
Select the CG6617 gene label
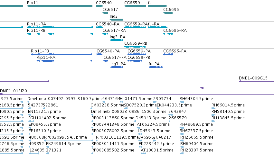pos(110,10)
